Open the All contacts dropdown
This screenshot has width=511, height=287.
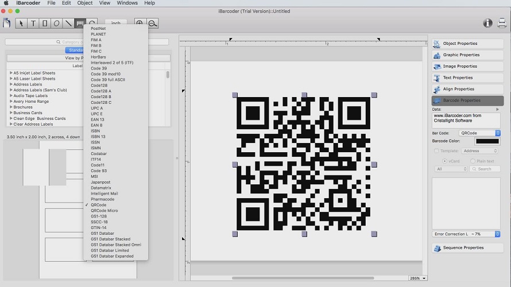[x=451, y=169]
